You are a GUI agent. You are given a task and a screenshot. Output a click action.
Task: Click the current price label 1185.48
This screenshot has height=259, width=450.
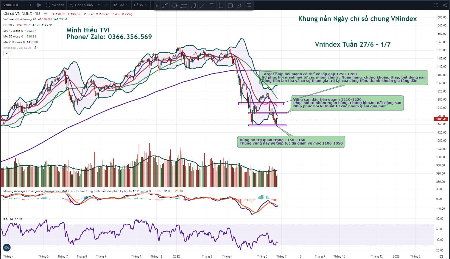441,119
